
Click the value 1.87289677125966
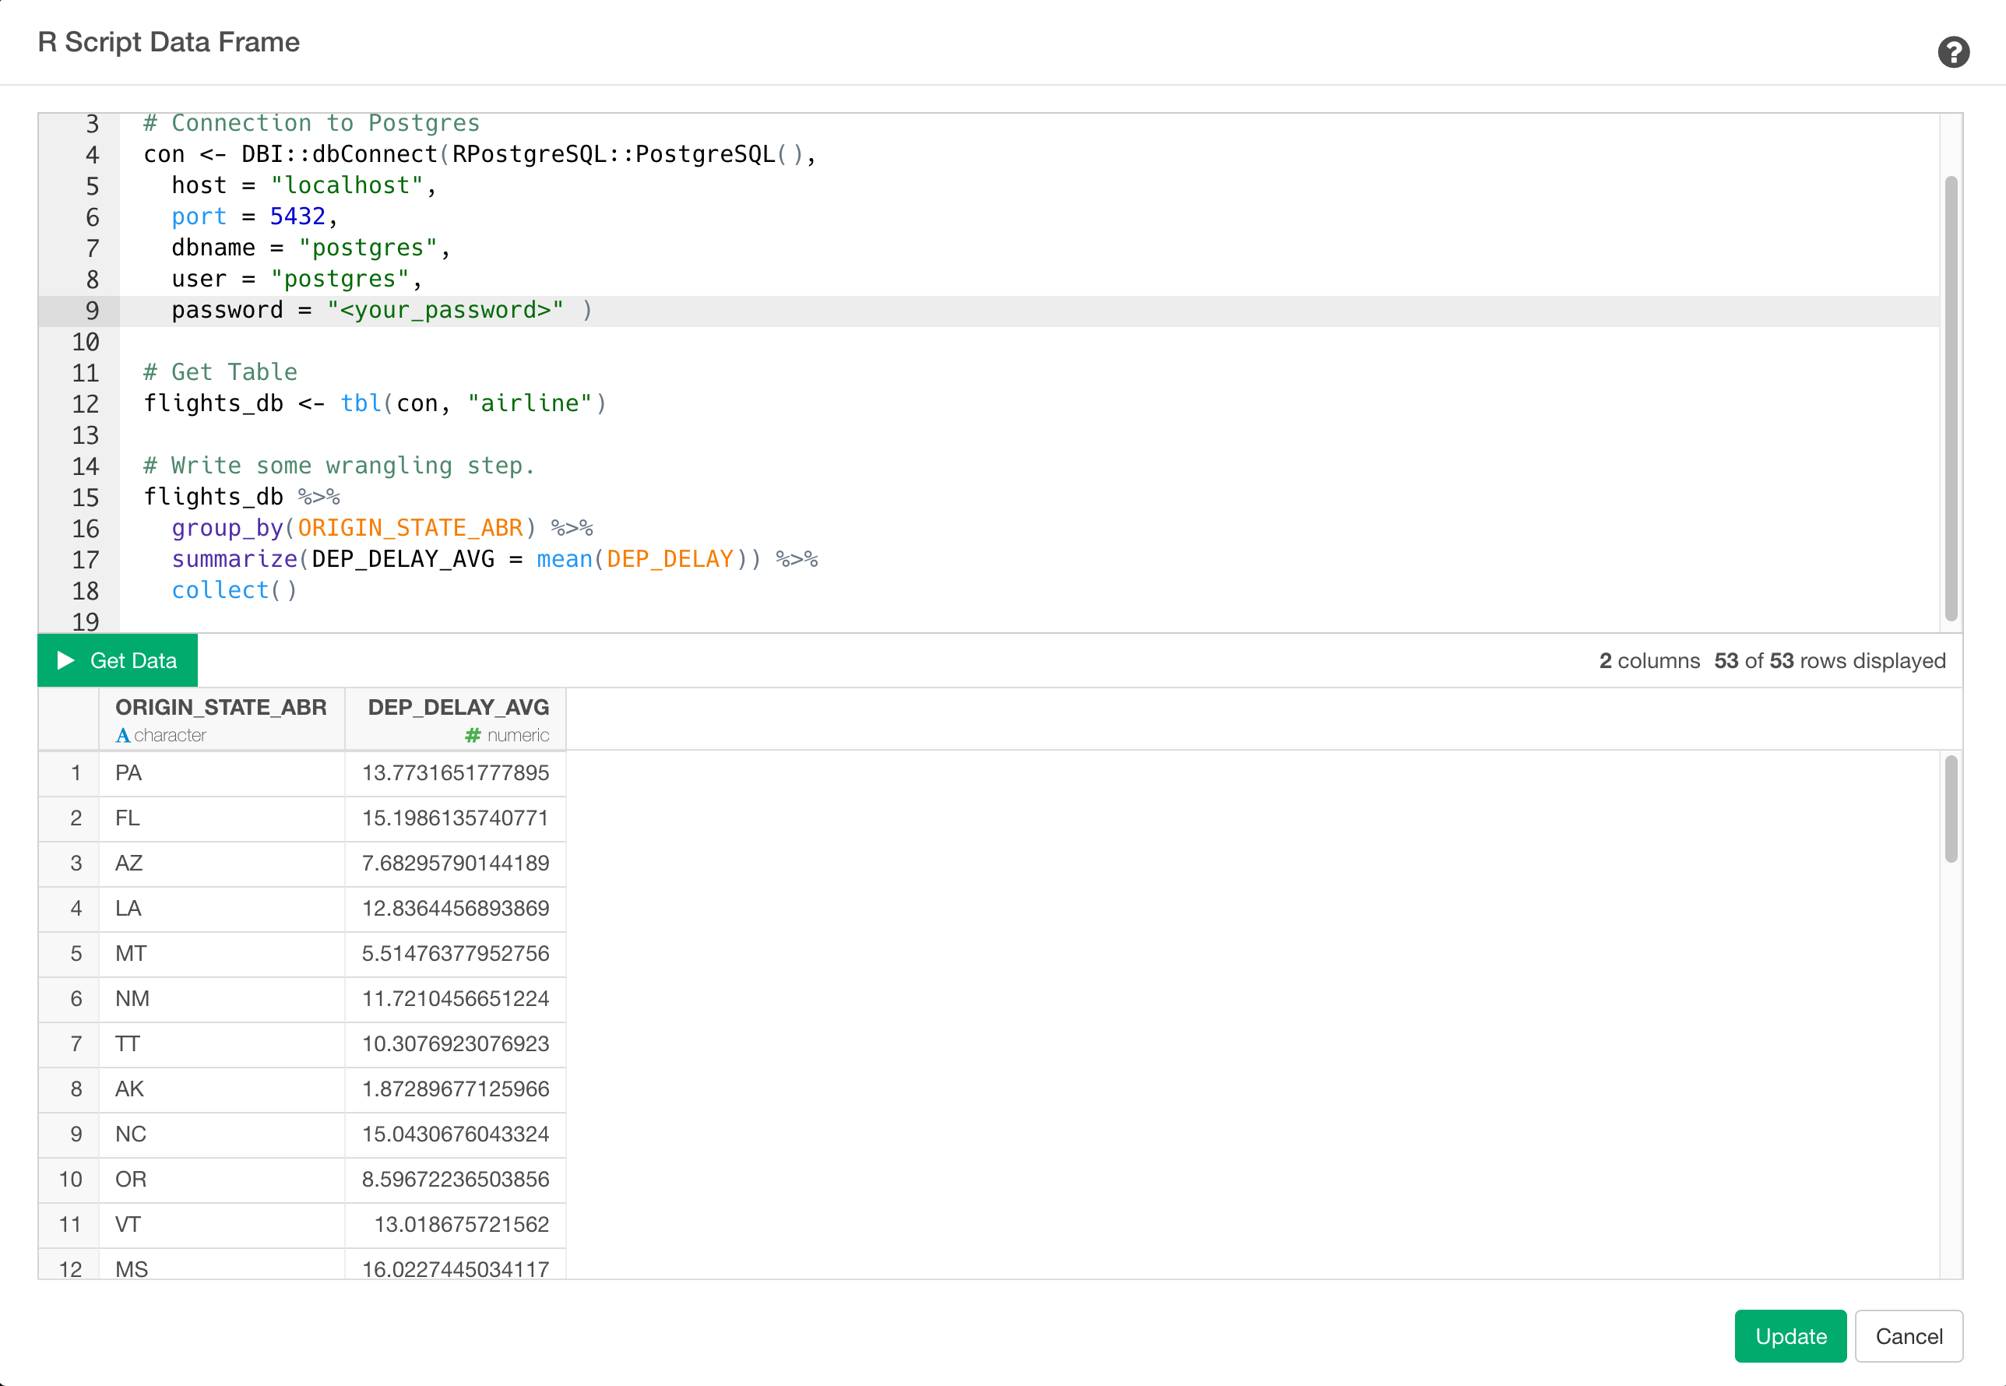point(456,1090)
